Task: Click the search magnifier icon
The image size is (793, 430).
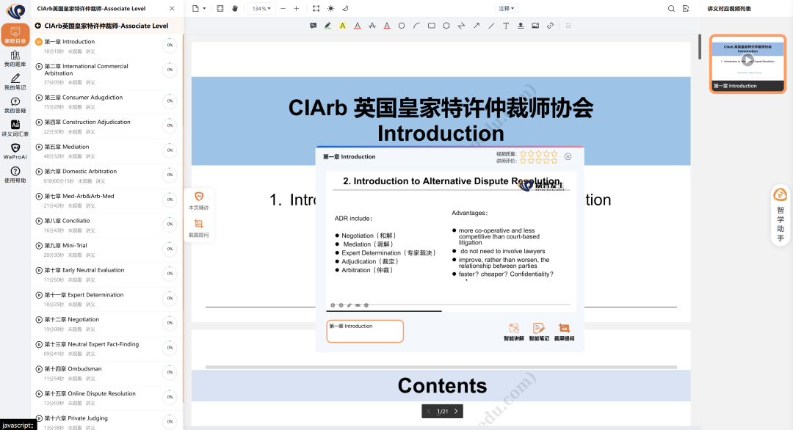Action: point(671,8)
